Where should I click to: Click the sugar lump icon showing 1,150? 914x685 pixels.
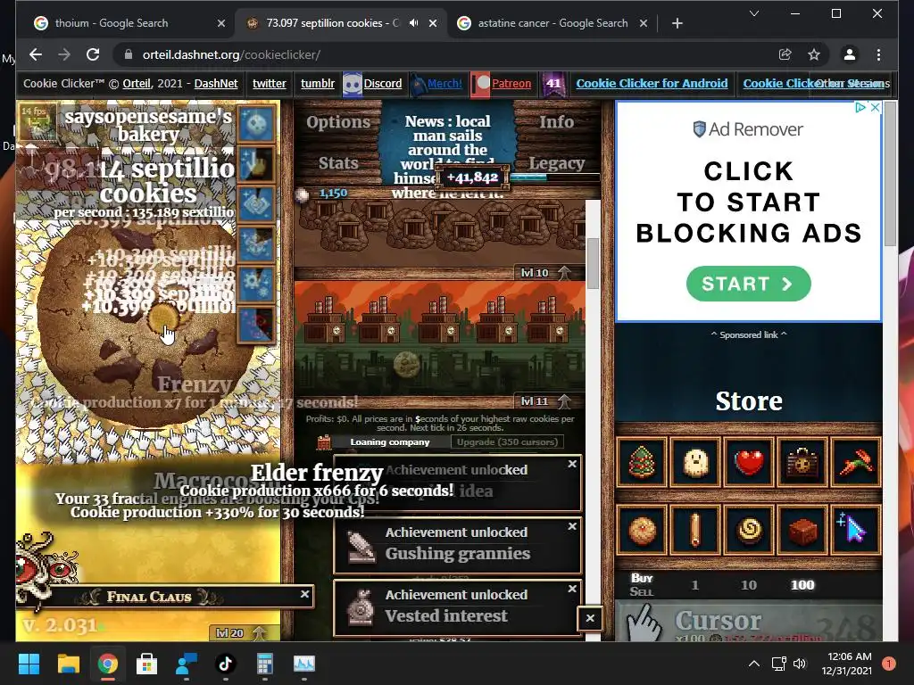coord(302,194)
